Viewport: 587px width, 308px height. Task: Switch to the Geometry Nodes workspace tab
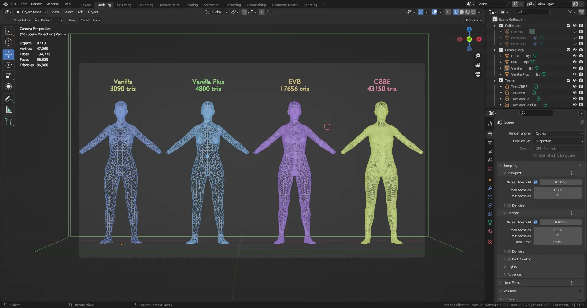point(285,5)
